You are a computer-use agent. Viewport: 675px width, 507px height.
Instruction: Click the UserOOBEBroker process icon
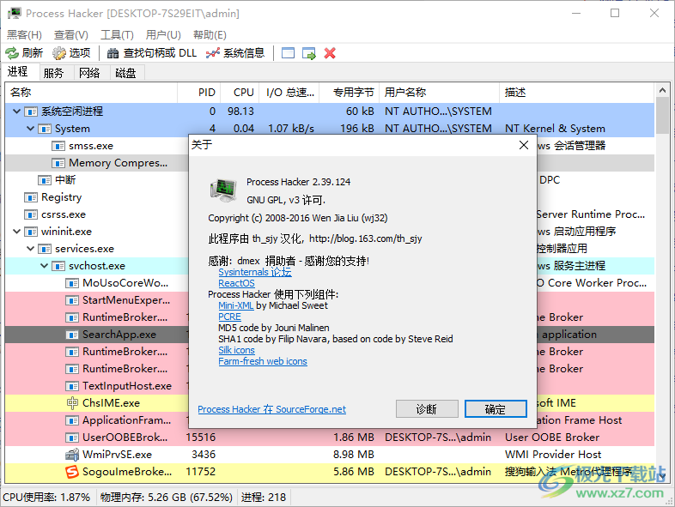coord(72,438)
